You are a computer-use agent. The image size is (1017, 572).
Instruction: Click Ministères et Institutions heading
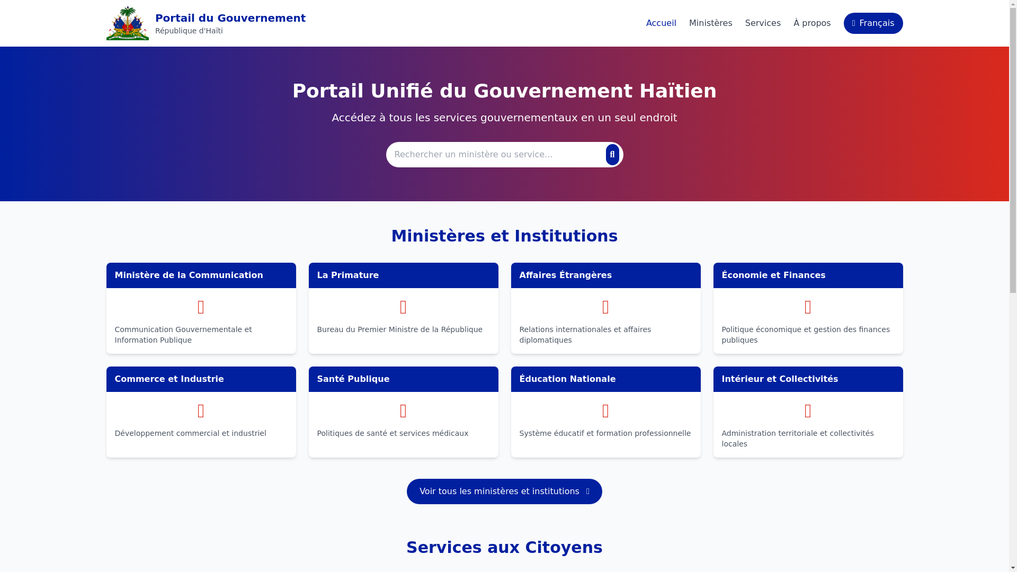[x=504, y=236]
